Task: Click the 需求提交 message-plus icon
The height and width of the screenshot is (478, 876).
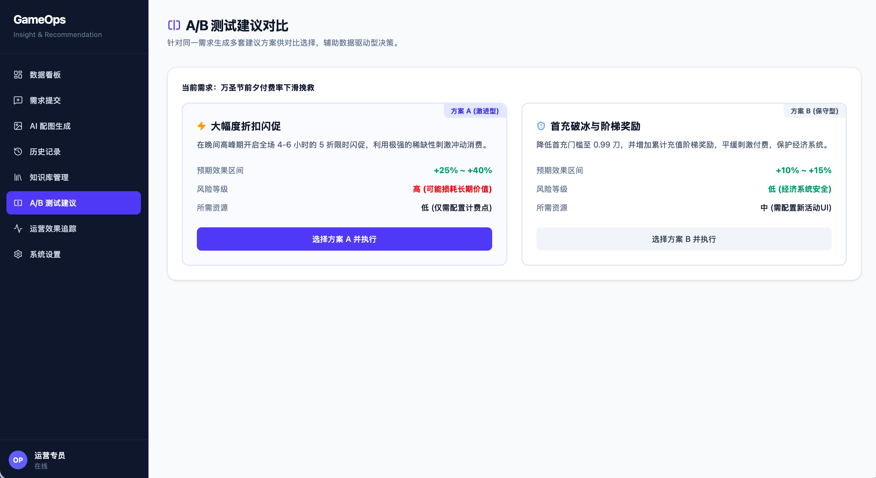Action: pos(18,100)
